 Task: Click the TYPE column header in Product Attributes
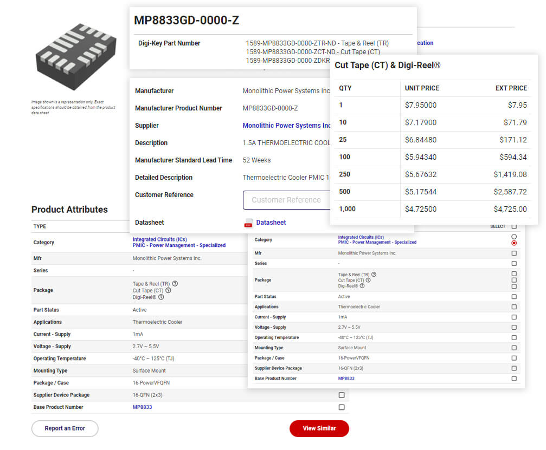[40, 226]
